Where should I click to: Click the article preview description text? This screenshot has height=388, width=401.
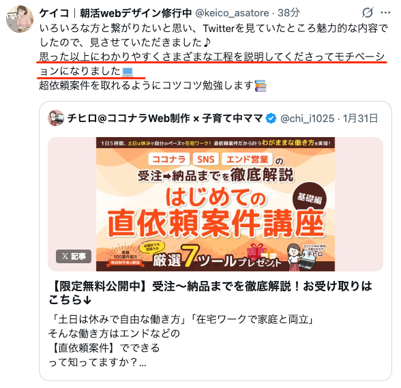181,340
